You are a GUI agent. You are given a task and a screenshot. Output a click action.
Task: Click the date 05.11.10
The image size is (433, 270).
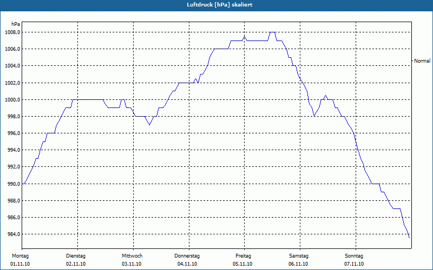click(x=242, y=264)
